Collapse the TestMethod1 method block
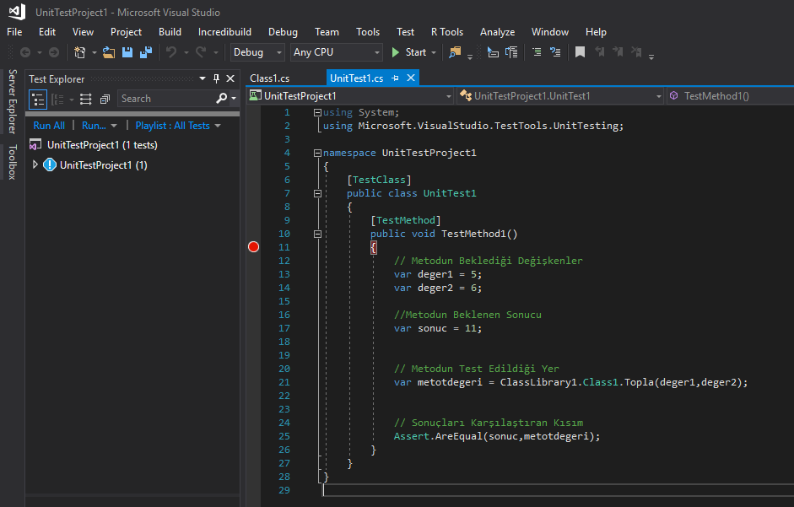794x507 pixels. pyautogui.click(x=317, y=234)
